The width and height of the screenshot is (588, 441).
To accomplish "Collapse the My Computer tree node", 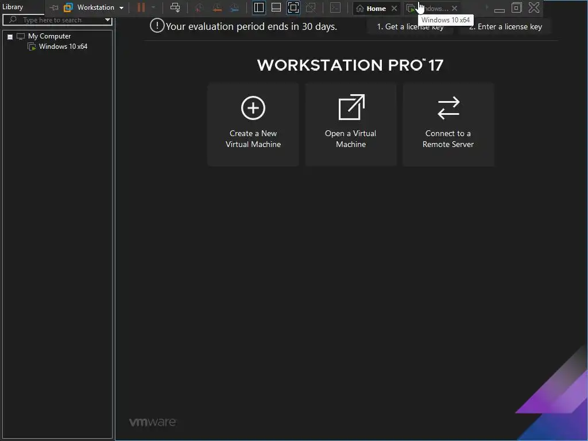I will pyautogui.click(x=10, y=37).
